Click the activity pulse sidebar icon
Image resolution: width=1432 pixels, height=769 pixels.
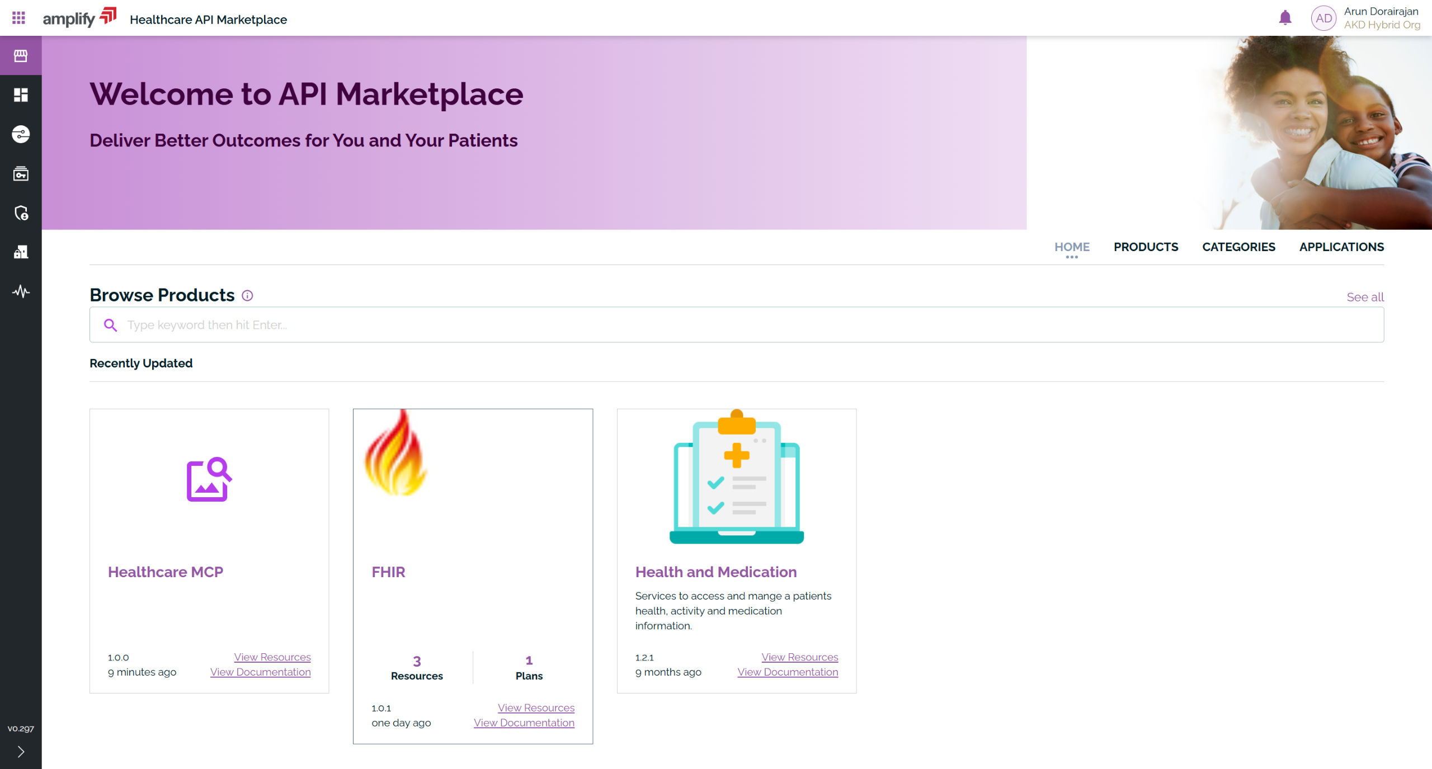[x=21, y=291]
